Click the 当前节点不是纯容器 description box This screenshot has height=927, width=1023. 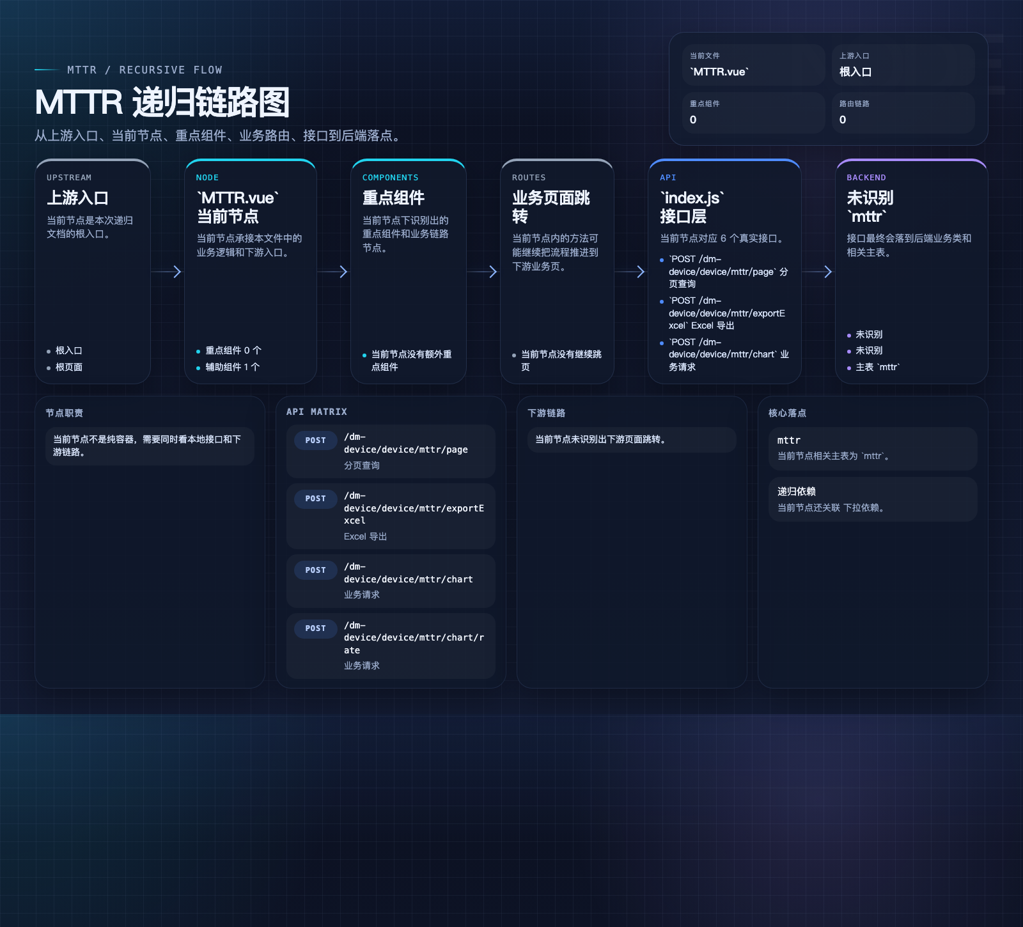pyautogui.click(x=150, y=446)
